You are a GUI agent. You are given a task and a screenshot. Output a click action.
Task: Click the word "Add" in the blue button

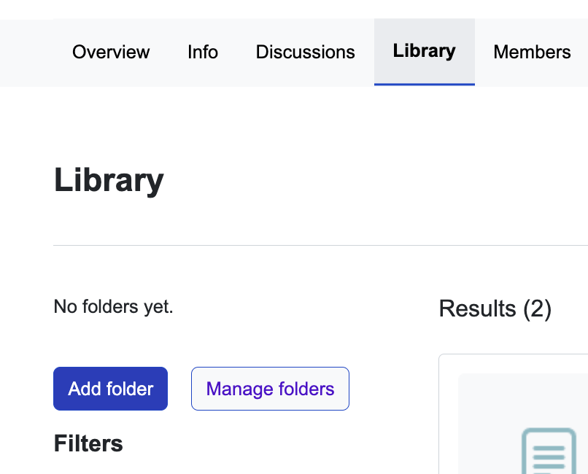tap(84, 389)
